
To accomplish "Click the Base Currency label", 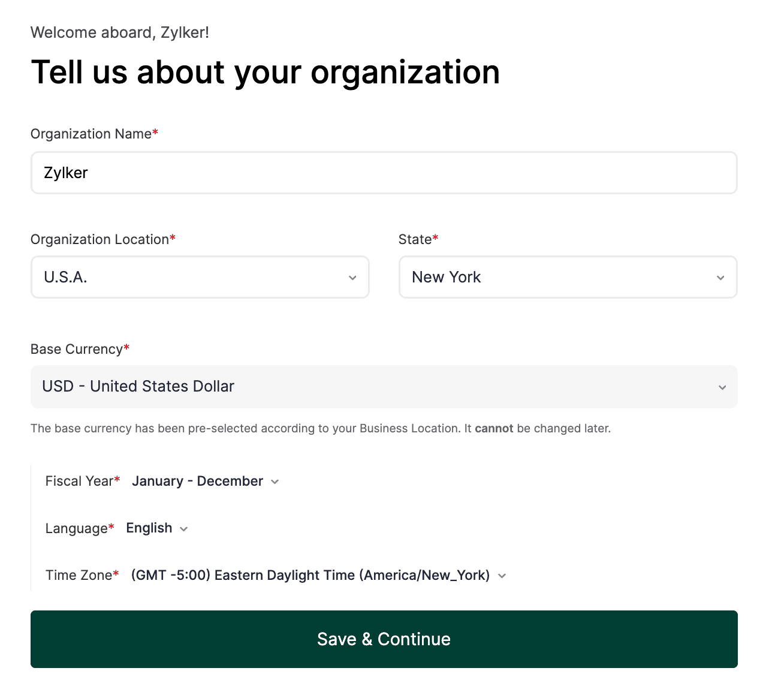I will (x=80, y=349).
